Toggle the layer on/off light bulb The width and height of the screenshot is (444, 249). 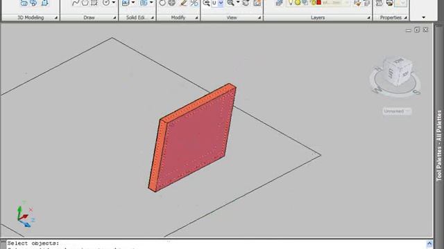click(x=291, y=3)
